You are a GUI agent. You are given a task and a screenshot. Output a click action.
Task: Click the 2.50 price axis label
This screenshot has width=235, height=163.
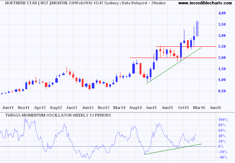[x=222, y=46]
